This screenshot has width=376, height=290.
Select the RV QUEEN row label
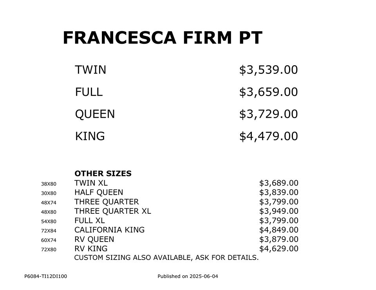94,239
